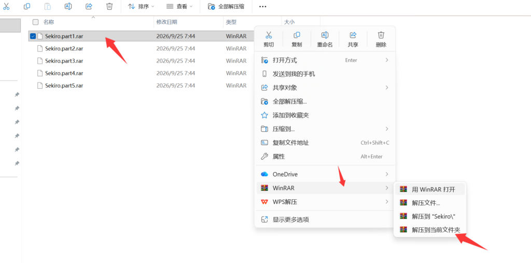The height and width of the screenshot is (263, 531).
Task: Click the Cut scissors icon in the top toolbar
Action: 6,6
